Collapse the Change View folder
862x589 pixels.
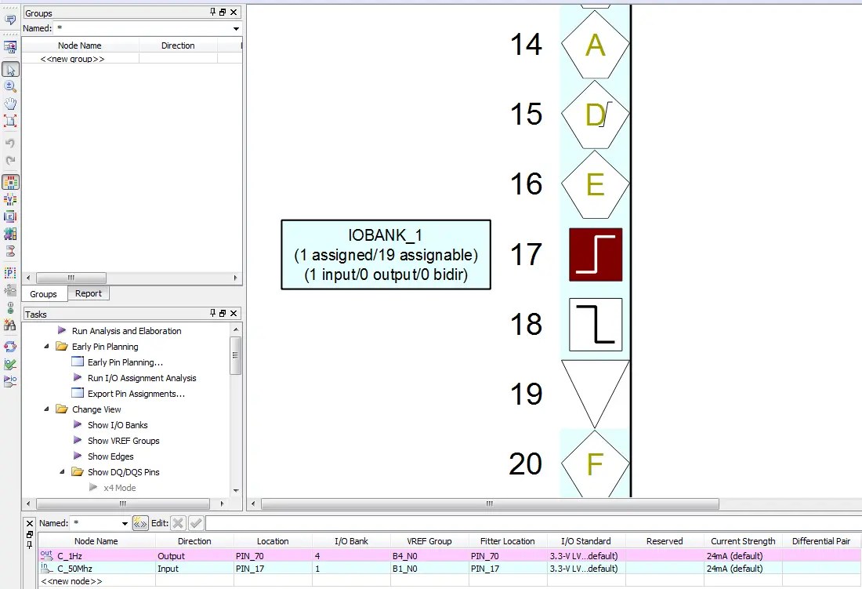click(47, 409)
